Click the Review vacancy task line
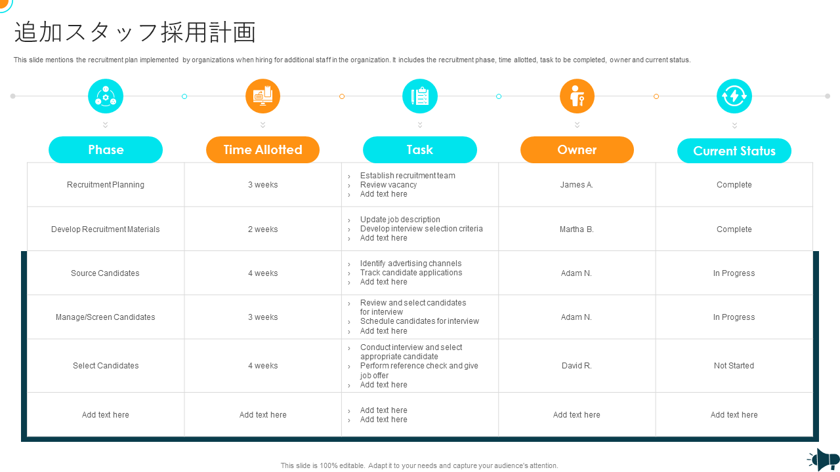 point(388,185)
